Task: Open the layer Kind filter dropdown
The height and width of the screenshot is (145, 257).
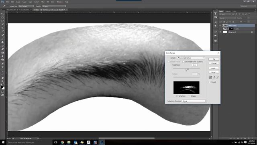Action: point(225,14)
